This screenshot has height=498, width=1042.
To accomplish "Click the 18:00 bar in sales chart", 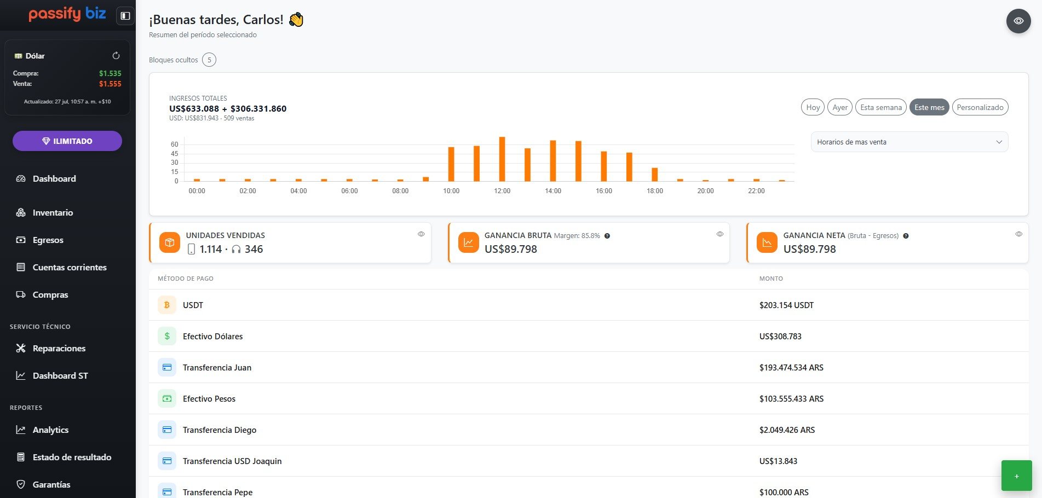I will [x=655, y=175].
